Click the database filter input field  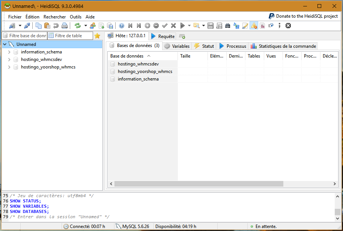click(x=25, y=35)
